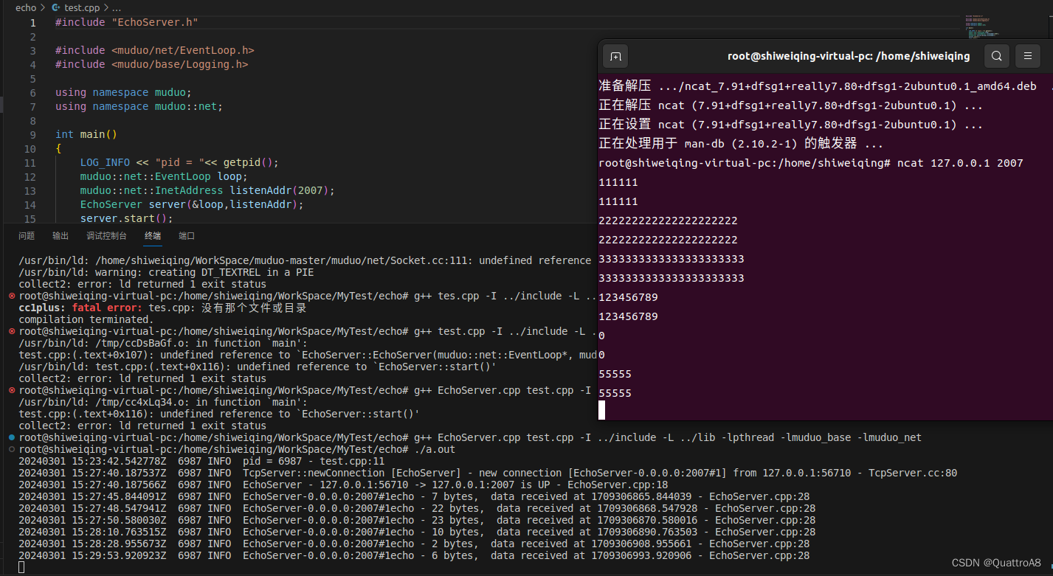The image size is (1053, 576).
Task: Click the C++ file icon beside test.cpp breadcrumb
Action: click(56, 7)
